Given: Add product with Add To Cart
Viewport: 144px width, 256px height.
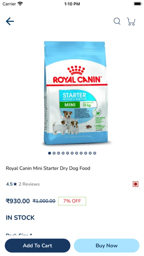Looking at the screenshot, I should click(37, 245).
